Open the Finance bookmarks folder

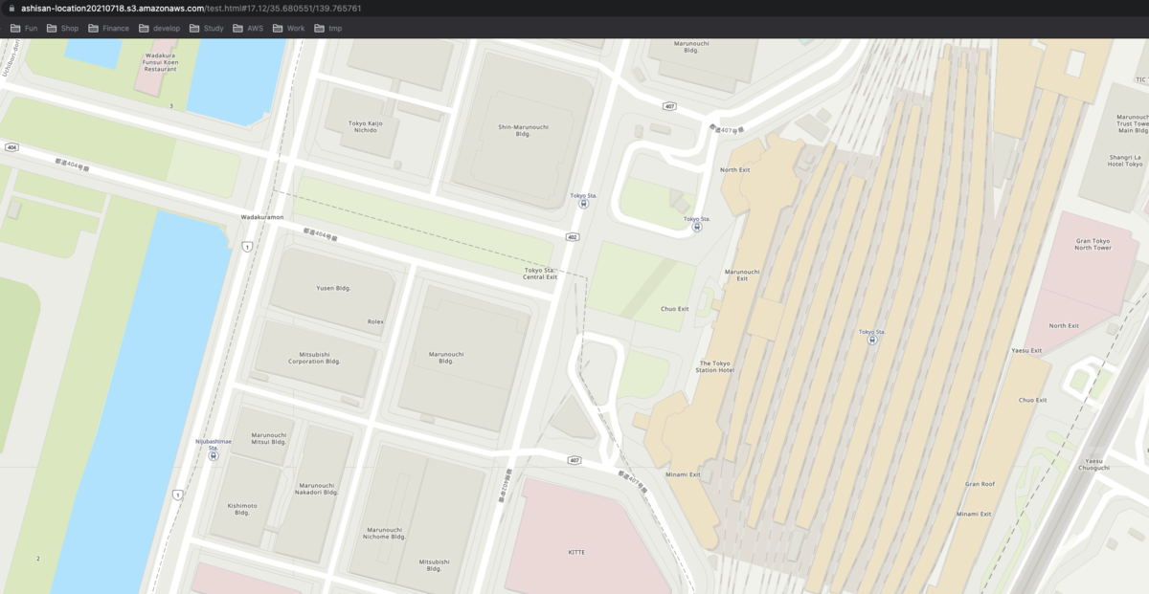point(108,28)
